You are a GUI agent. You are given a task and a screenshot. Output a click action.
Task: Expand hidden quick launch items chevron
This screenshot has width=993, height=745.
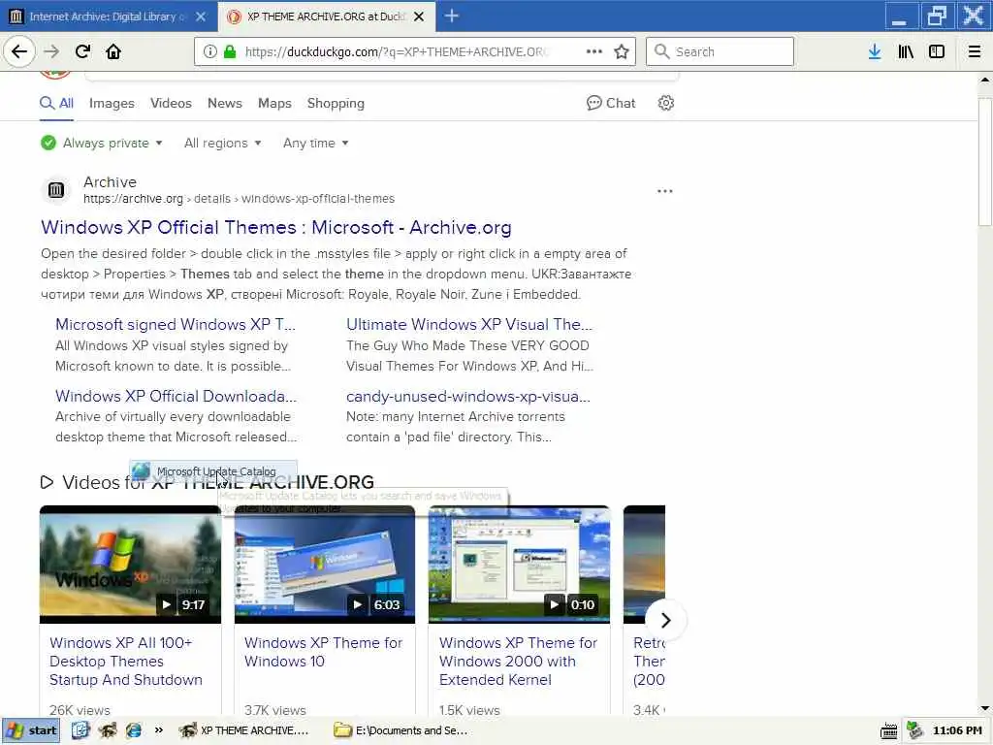(x=159, y=730)
